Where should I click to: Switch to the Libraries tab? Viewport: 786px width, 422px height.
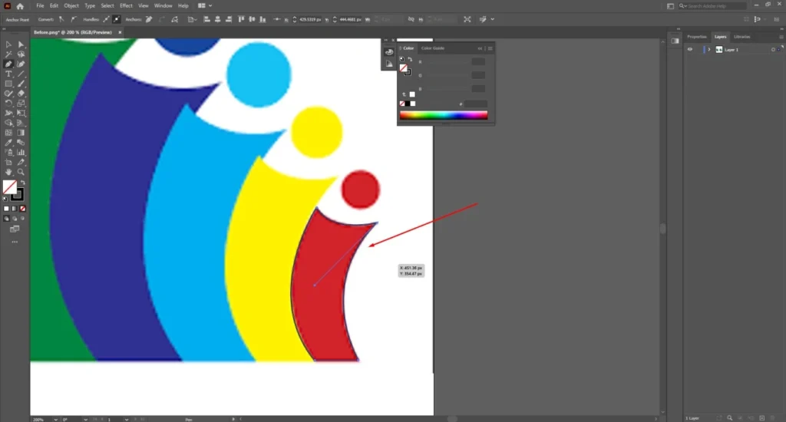click(x=742, y=37)
